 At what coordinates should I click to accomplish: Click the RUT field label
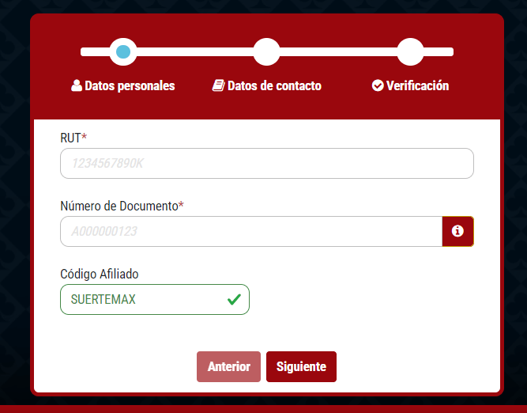coord(73,138)
